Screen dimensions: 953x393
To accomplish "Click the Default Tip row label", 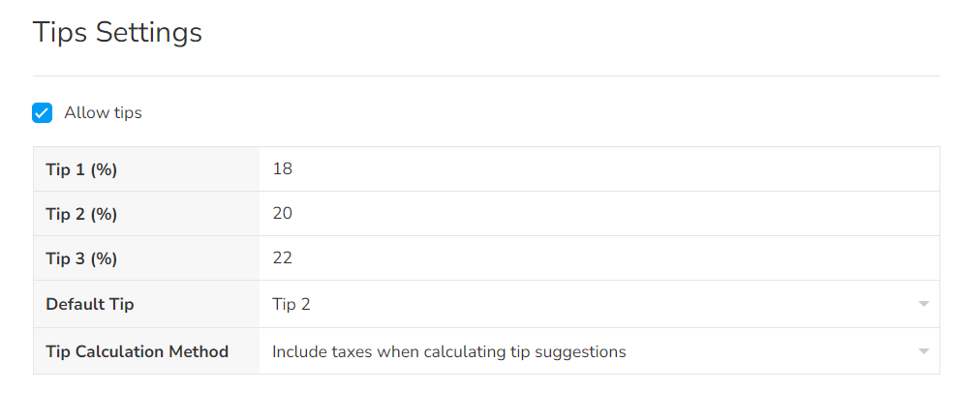I will (x=90, y=305).
